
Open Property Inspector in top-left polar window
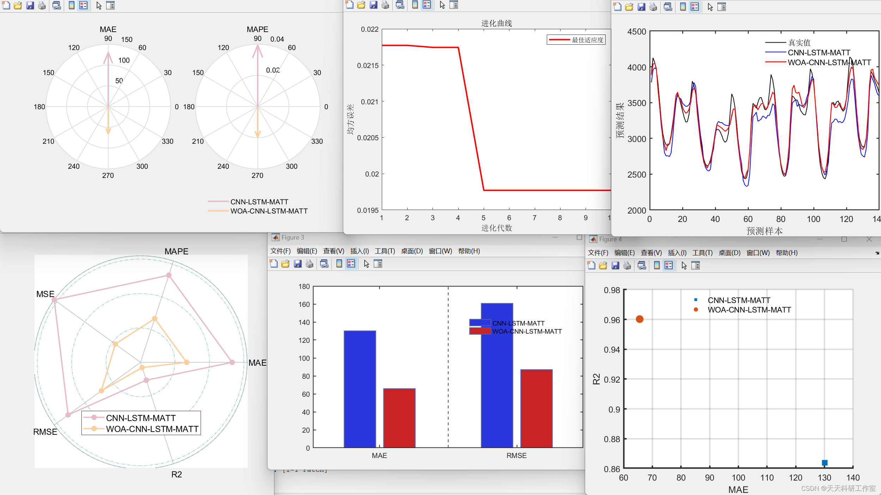110,5
